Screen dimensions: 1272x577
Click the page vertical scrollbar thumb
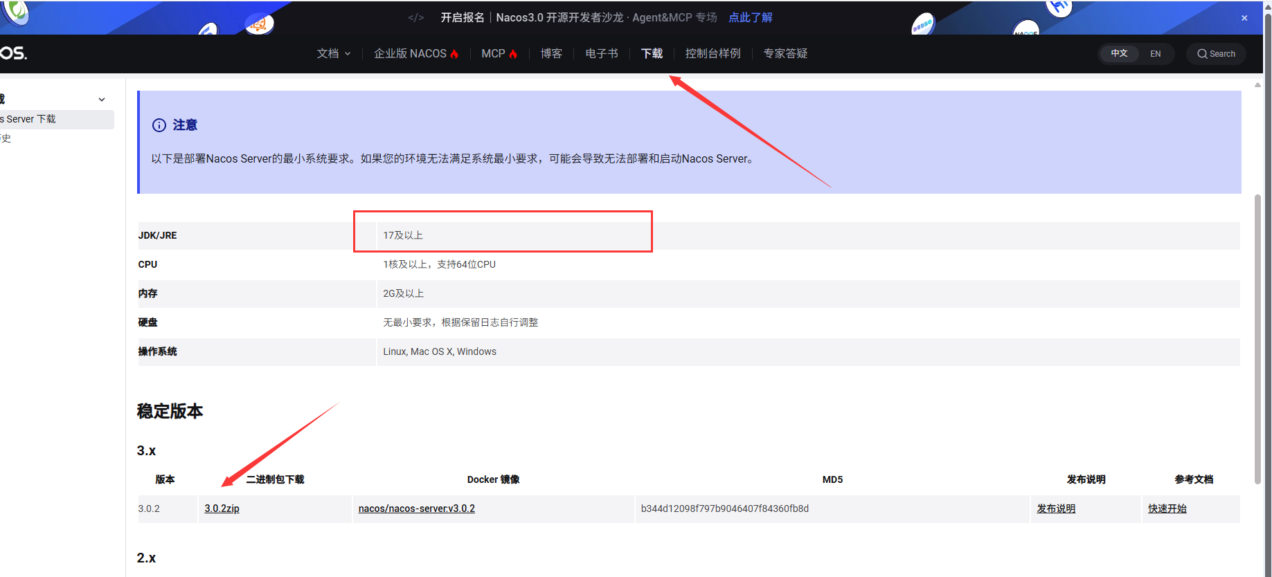pyautogui.click(x=1258, y=339)
